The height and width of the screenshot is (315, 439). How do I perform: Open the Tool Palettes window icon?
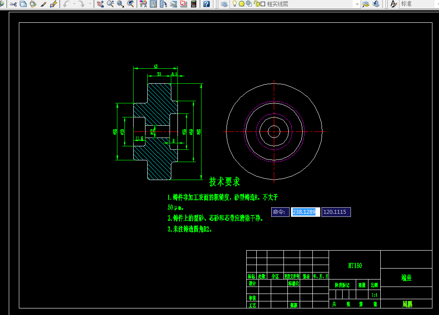(x=163, y=4)
